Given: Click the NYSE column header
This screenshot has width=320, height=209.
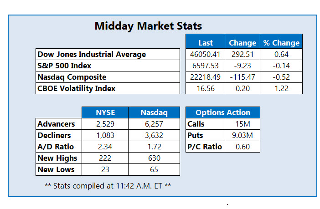Looking at the screenshot, I should 104,112.
